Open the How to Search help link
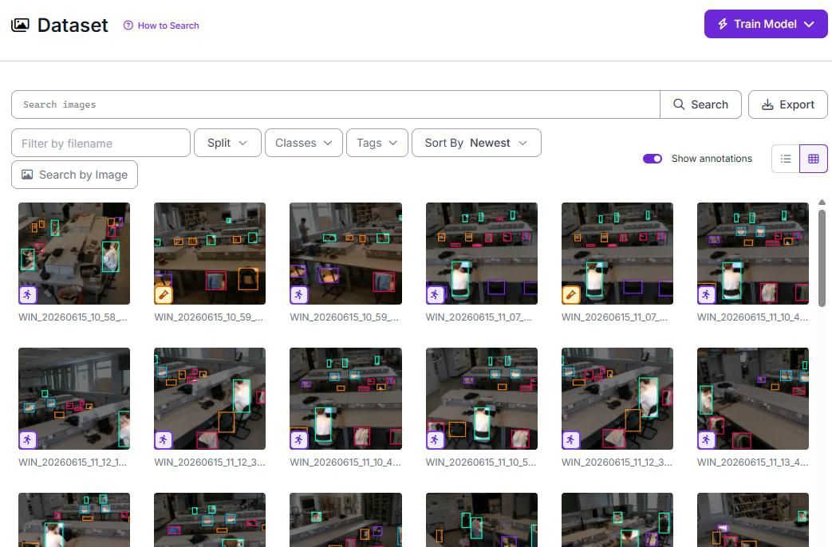 coord(161,26)
